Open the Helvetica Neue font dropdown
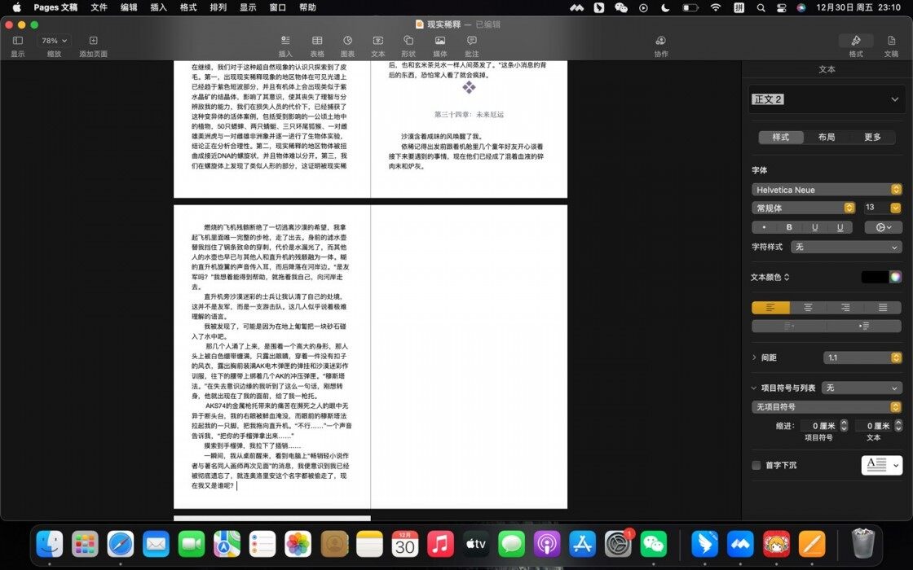Image resolution: width=913 pixels, height=570 pixels. coord(827,190)
